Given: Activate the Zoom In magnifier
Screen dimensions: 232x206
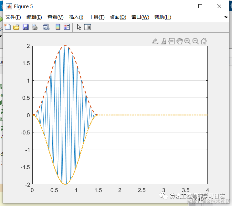Looking at the screenshot, I should click(187, 41).
